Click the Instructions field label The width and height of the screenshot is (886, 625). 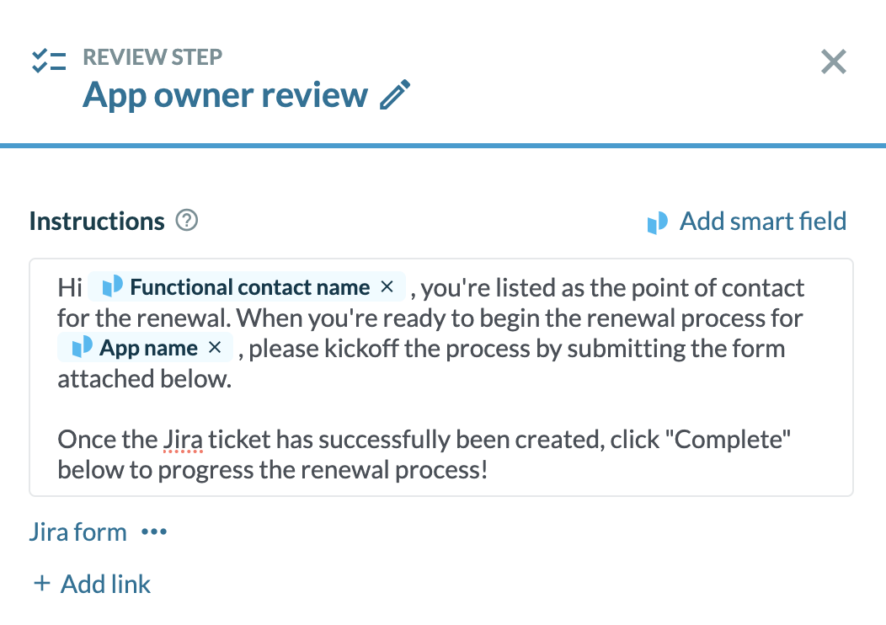point(97,222)
